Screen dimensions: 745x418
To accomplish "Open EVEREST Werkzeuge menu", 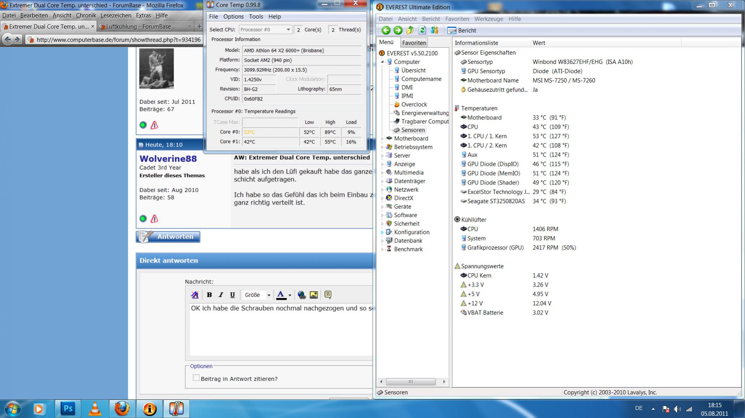I will coord(488,19).
